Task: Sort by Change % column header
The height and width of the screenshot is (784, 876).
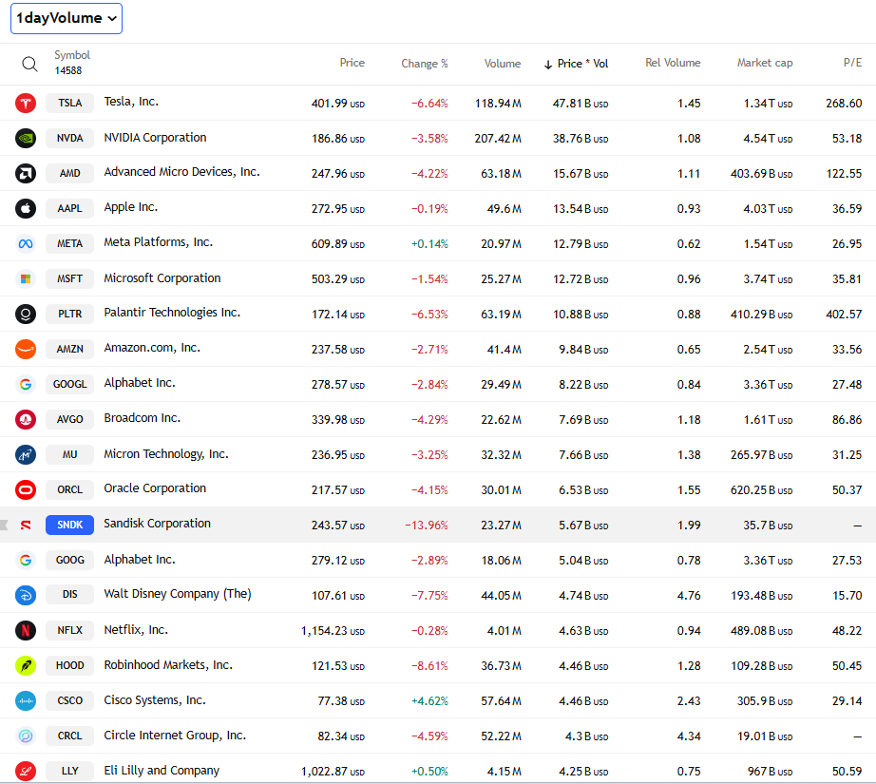Action: click(425, 63)
